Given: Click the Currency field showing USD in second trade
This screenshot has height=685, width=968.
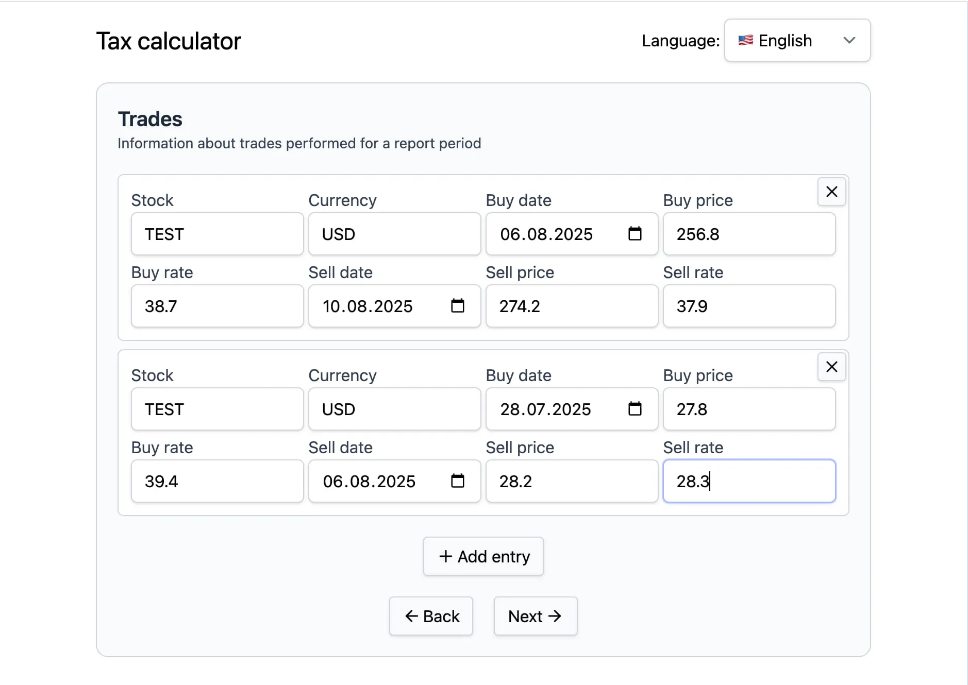Looking at the screenshot, I should click(x=394, y=409).
